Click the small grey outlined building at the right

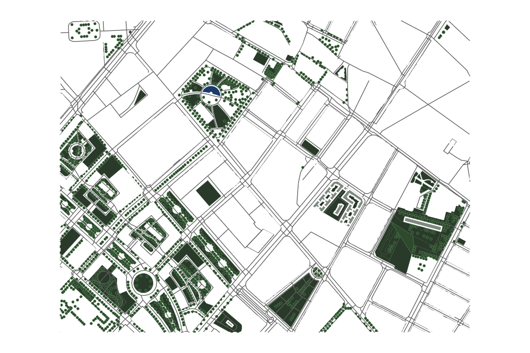coord(450,146)
